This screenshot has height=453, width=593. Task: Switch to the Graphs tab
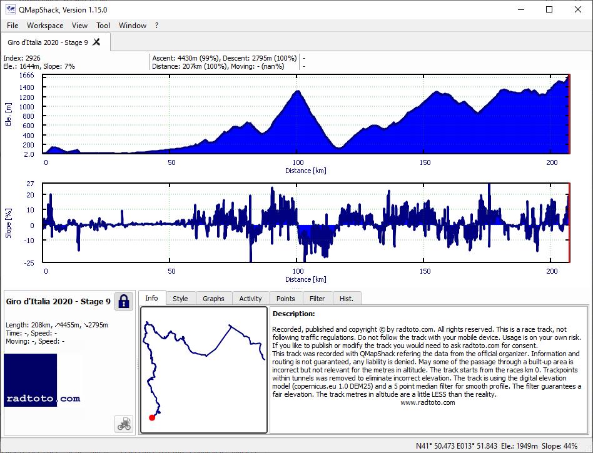[214, 299]
